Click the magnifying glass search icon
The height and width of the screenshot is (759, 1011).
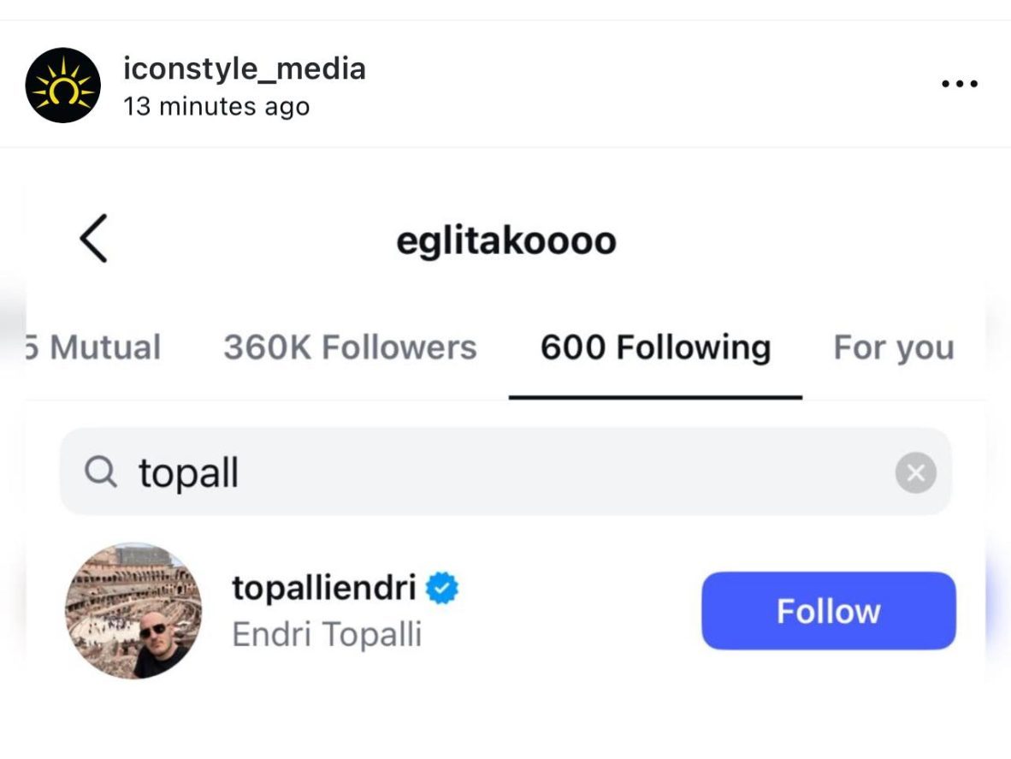point(101,472)
